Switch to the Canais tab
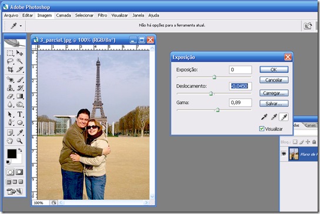 coord(310,125)
